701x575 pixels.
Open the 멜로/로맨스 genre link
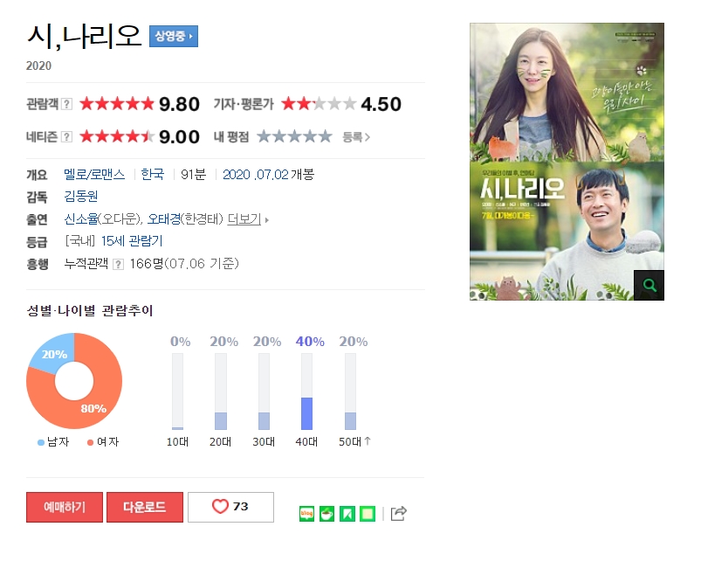[94, 174]
